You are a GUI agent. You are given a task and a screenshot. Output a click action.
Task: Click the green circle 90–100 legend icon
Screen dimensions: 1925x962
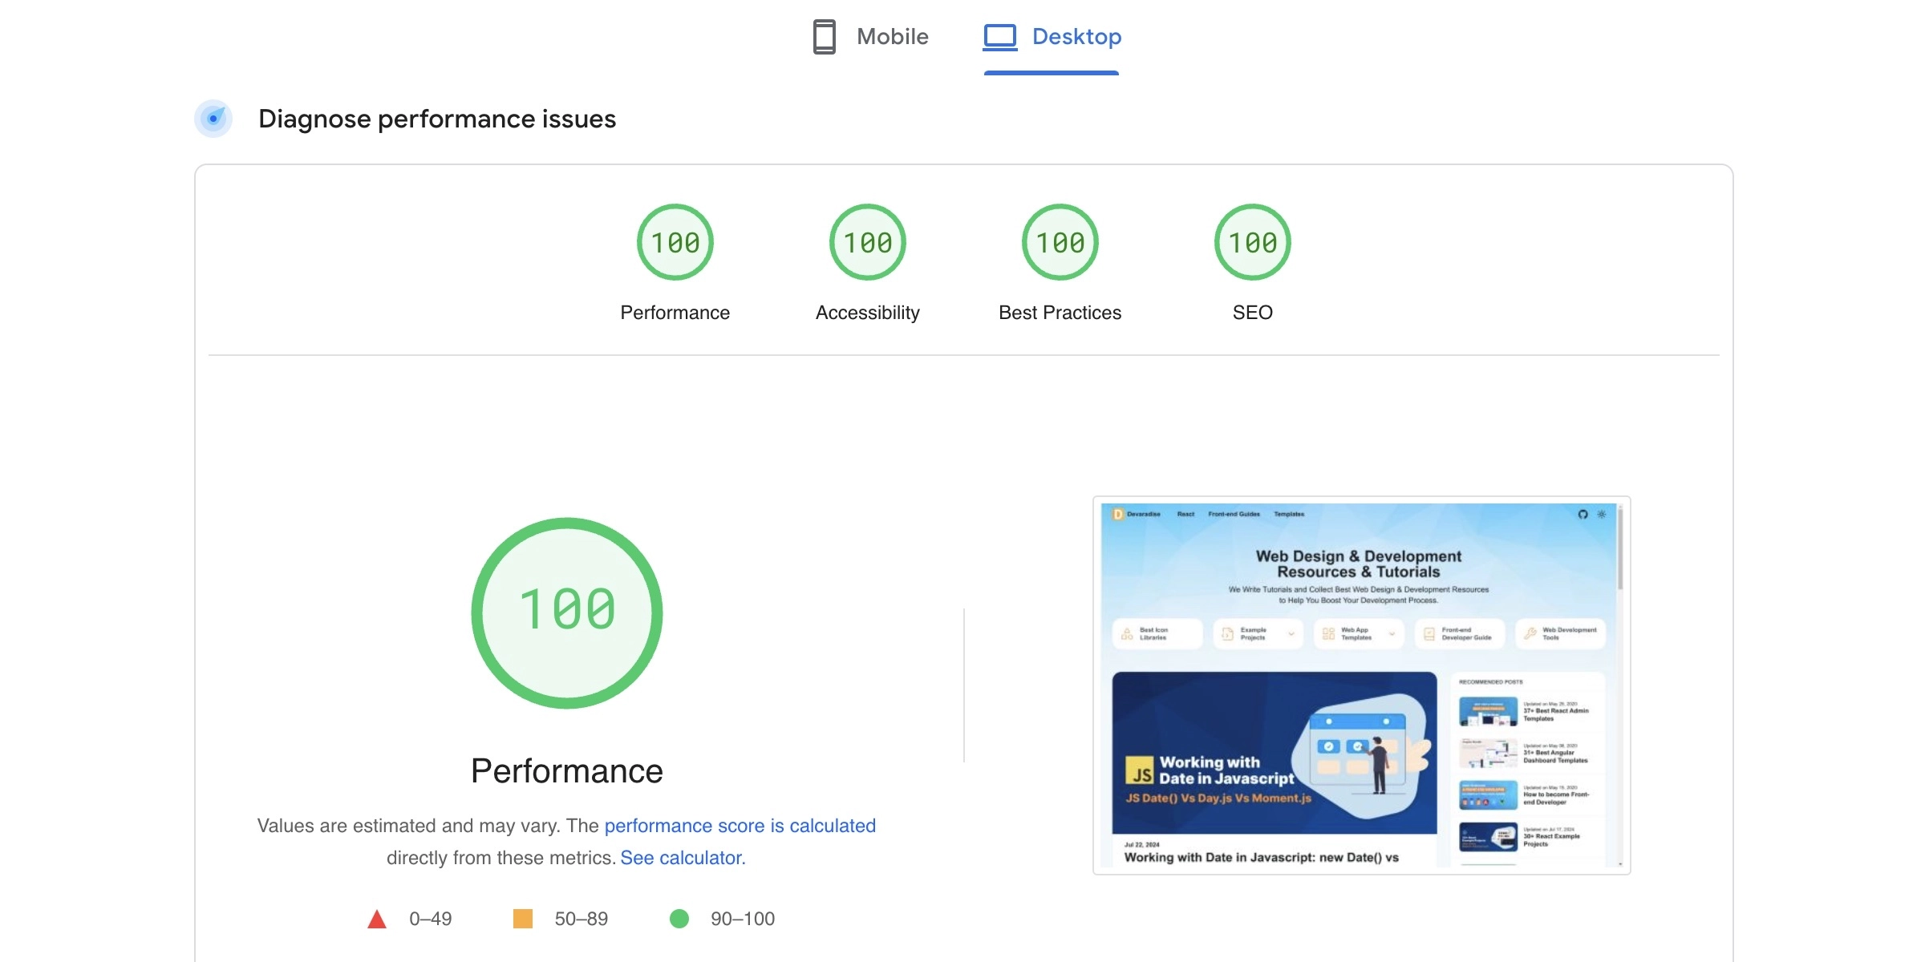click(679, 919)
